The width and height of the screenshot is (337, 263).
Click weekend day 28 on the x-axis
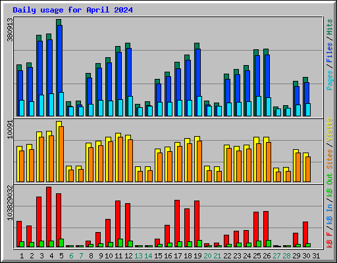[286, 256]
